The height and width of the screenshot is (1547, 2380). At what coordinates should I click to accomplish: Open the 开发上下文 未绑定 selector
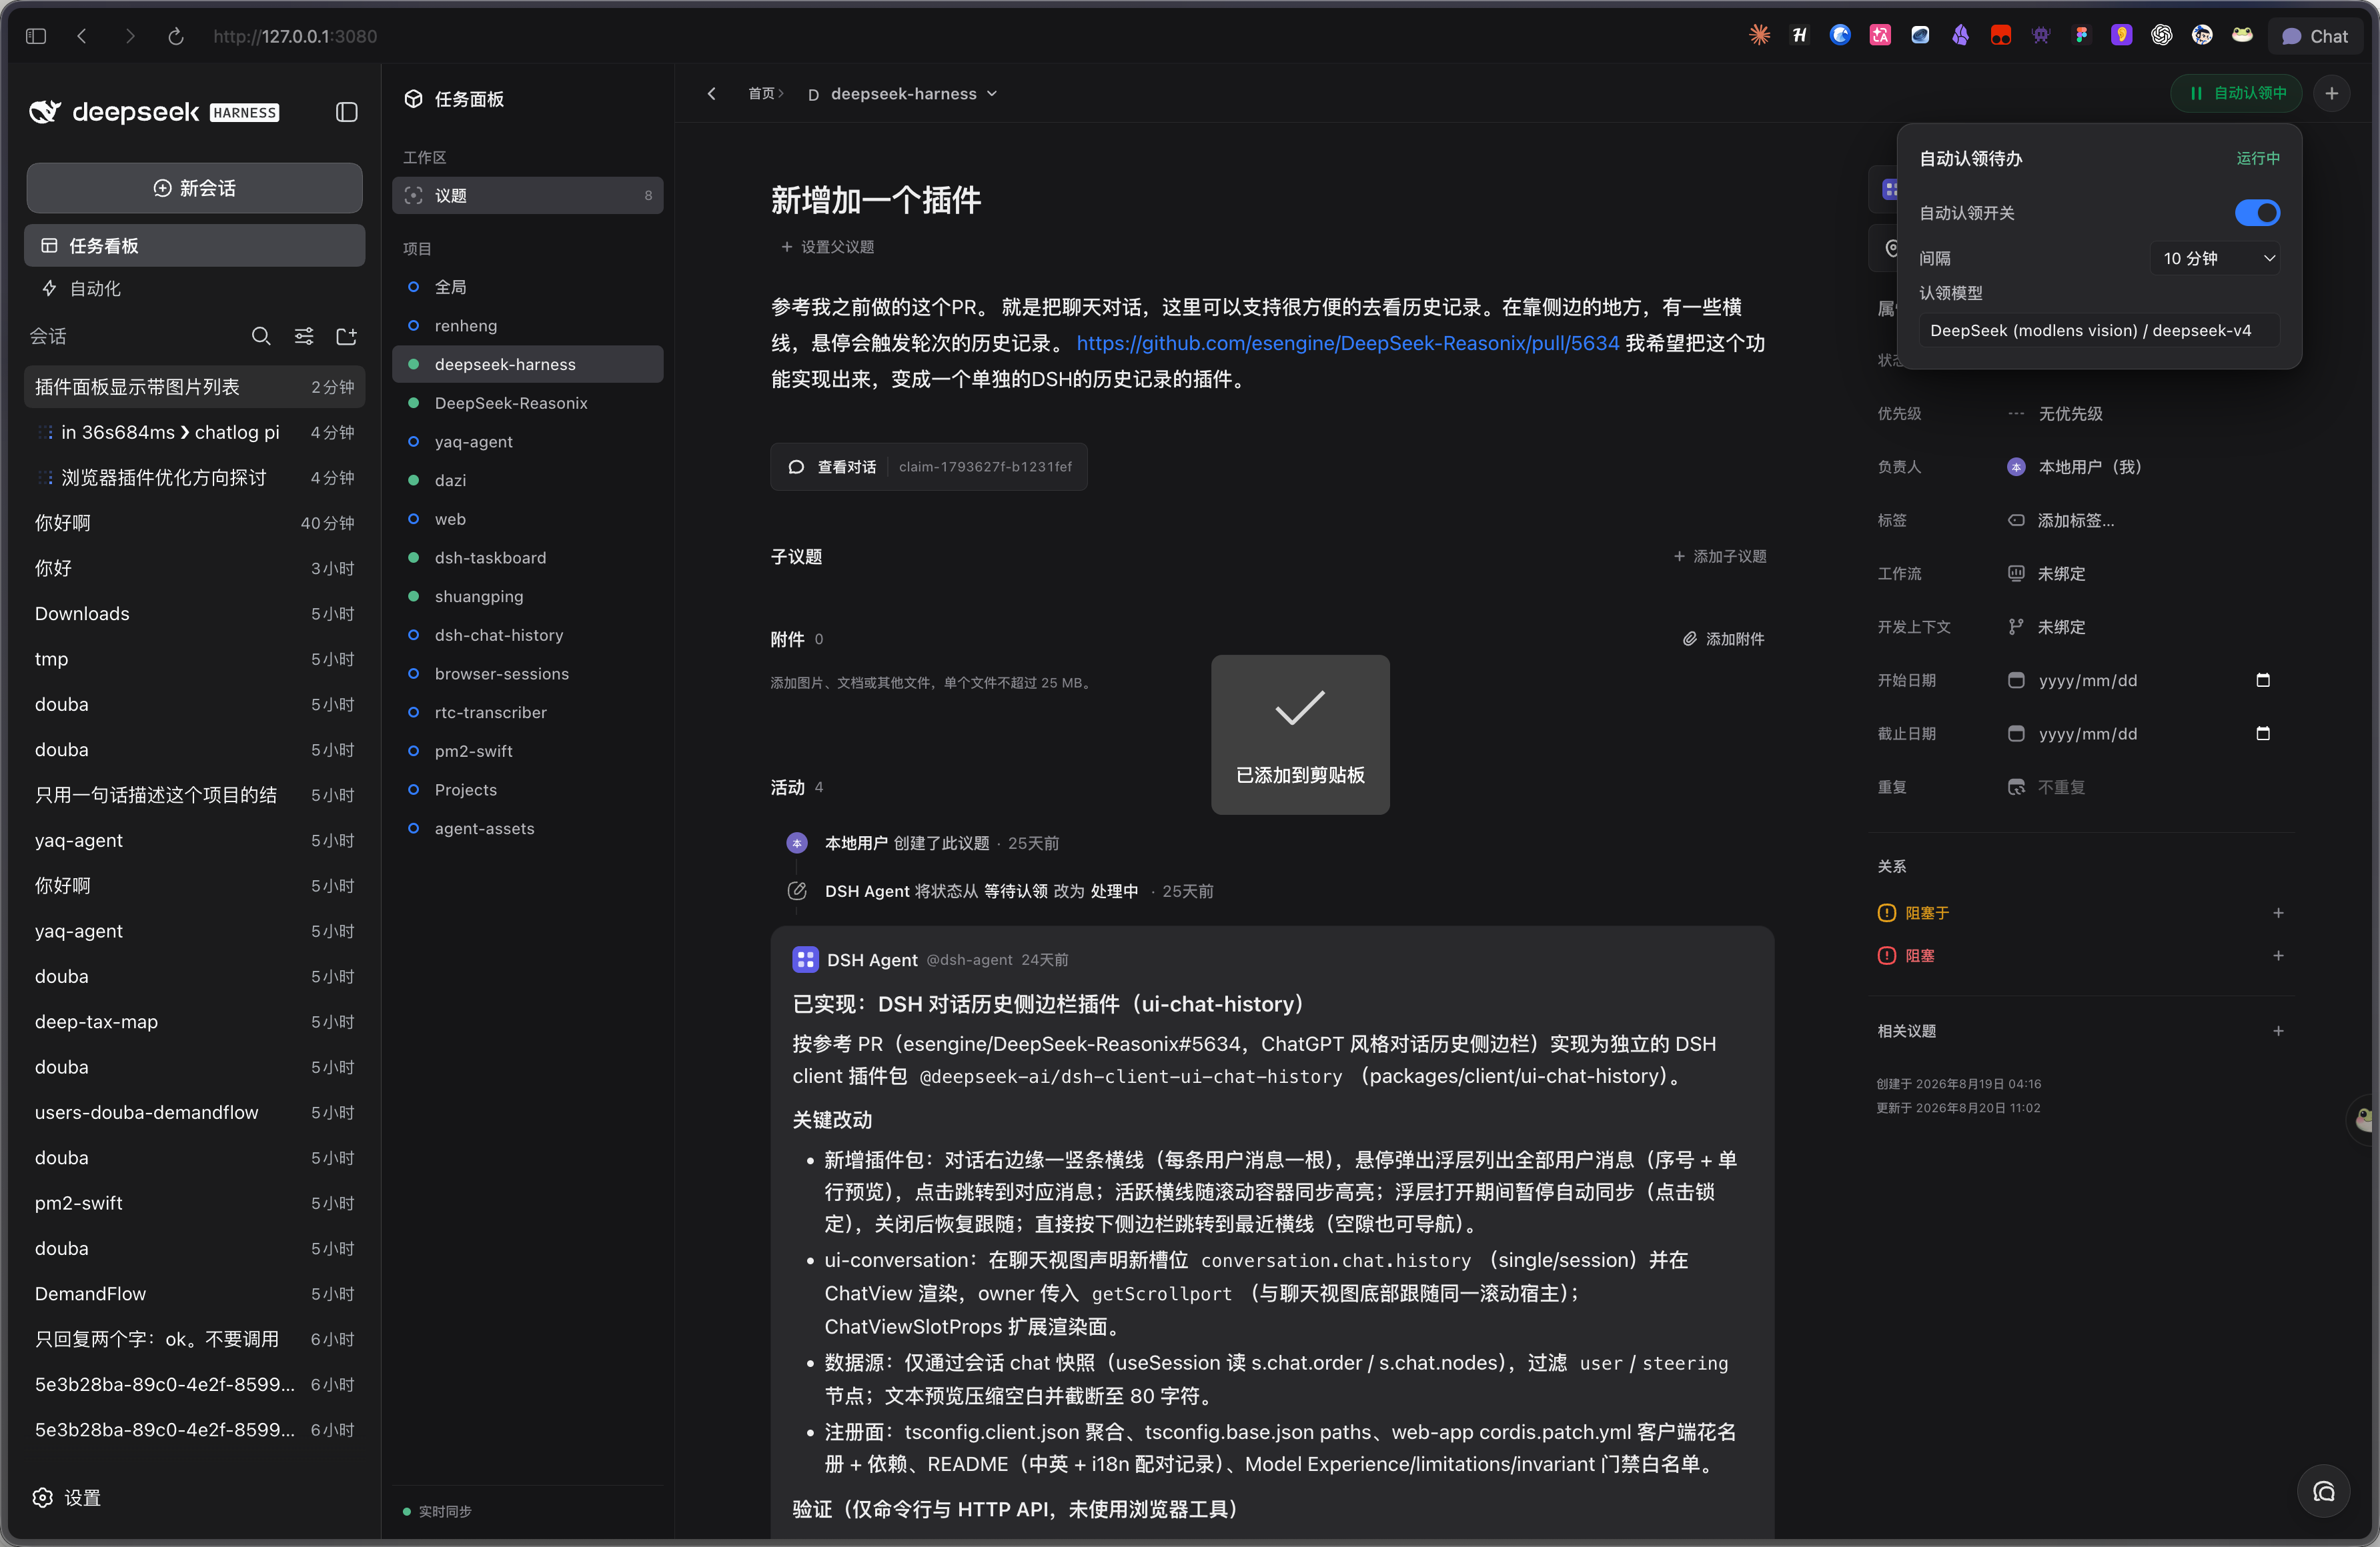pos(2047,627)
